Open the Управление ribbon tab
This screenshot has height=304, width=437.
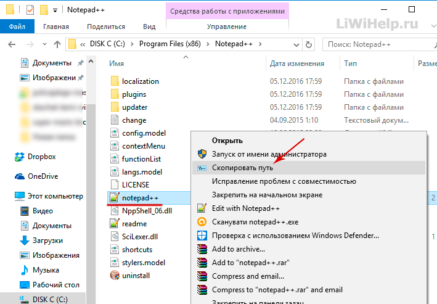pyautogui.click(x=227, y=27)
